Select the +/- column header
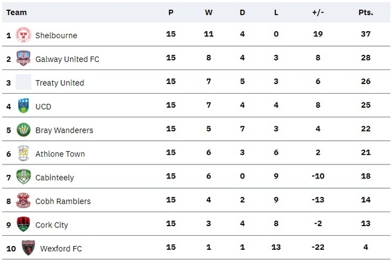Screen dimensions: 392x260 [x=318, y=13]
